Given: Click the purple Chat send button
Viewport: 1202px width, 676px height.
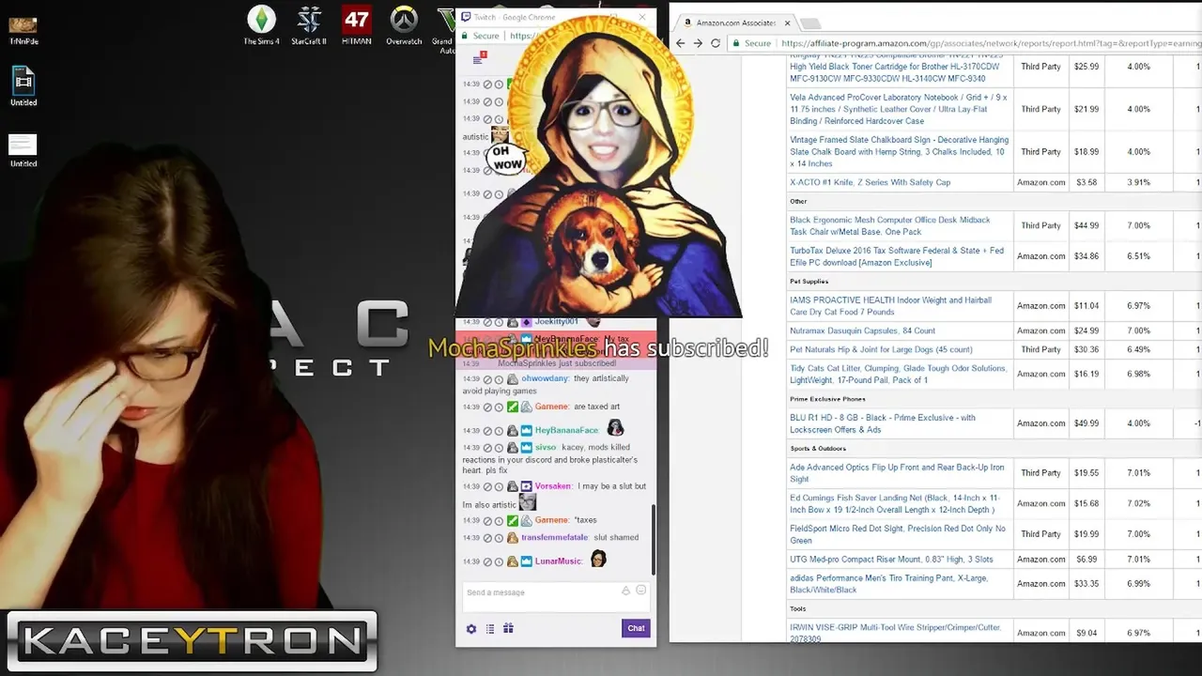Looking at the screenshot, I should pos(636,628).
